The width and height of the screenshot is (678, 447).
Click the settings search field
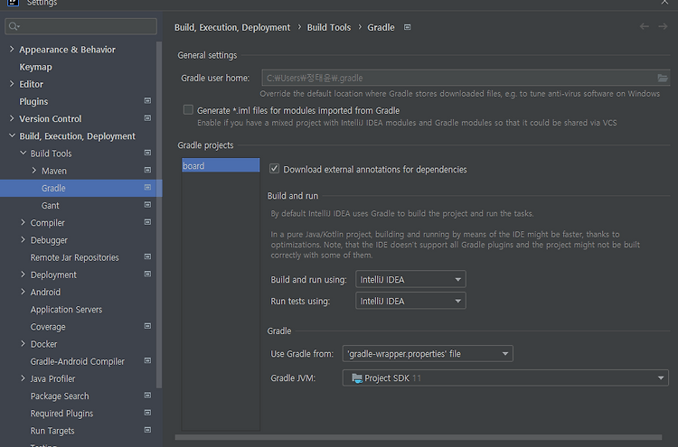point(80,26)
